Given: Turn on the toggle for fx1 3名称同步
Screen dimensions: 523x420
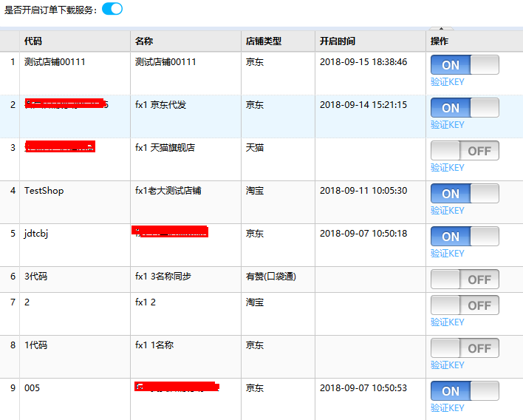Looking at the screenshot, I should pyautogui.click(x=465, y=280).
